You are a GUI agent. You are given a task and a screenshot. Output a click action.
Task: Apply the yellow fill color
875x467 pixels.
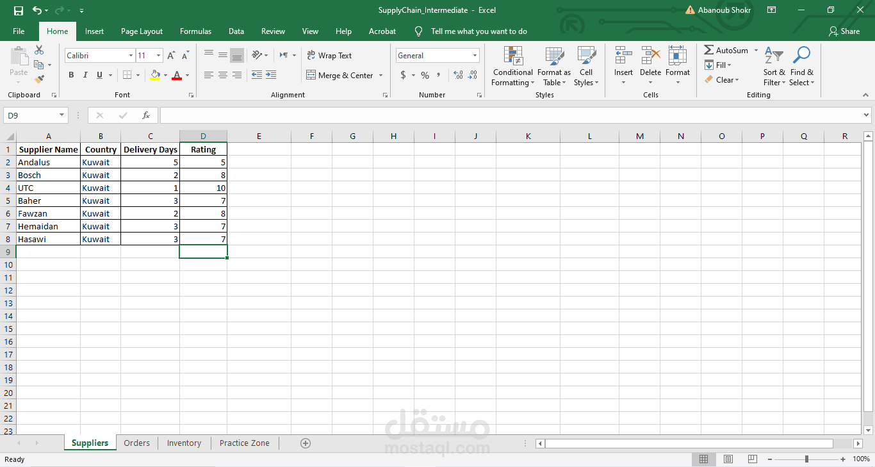pyautogui.click(x=155, y=75)
